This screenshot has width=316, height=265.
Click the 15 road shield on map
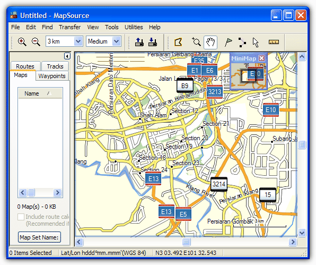268,195
